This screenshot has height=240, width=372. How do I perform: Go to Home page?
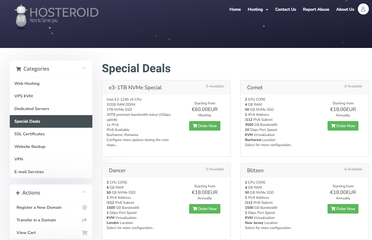point(235,9)
